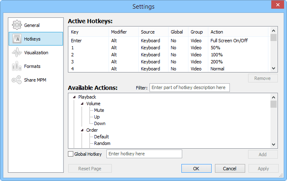
Task: Click the Hotkeys keyboard-key icon
Action: click(x=17, y=39)
